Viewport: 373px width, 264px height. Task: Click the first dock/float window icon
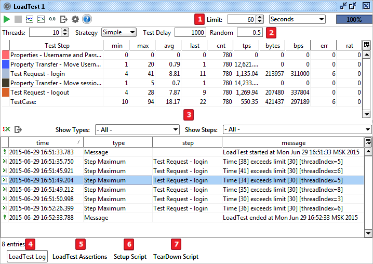[x=343, y=6]
